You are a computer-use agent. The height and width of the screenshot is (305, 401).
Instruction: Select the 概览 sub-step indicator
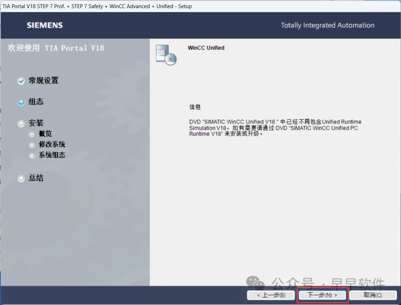(x=32, y=134)
